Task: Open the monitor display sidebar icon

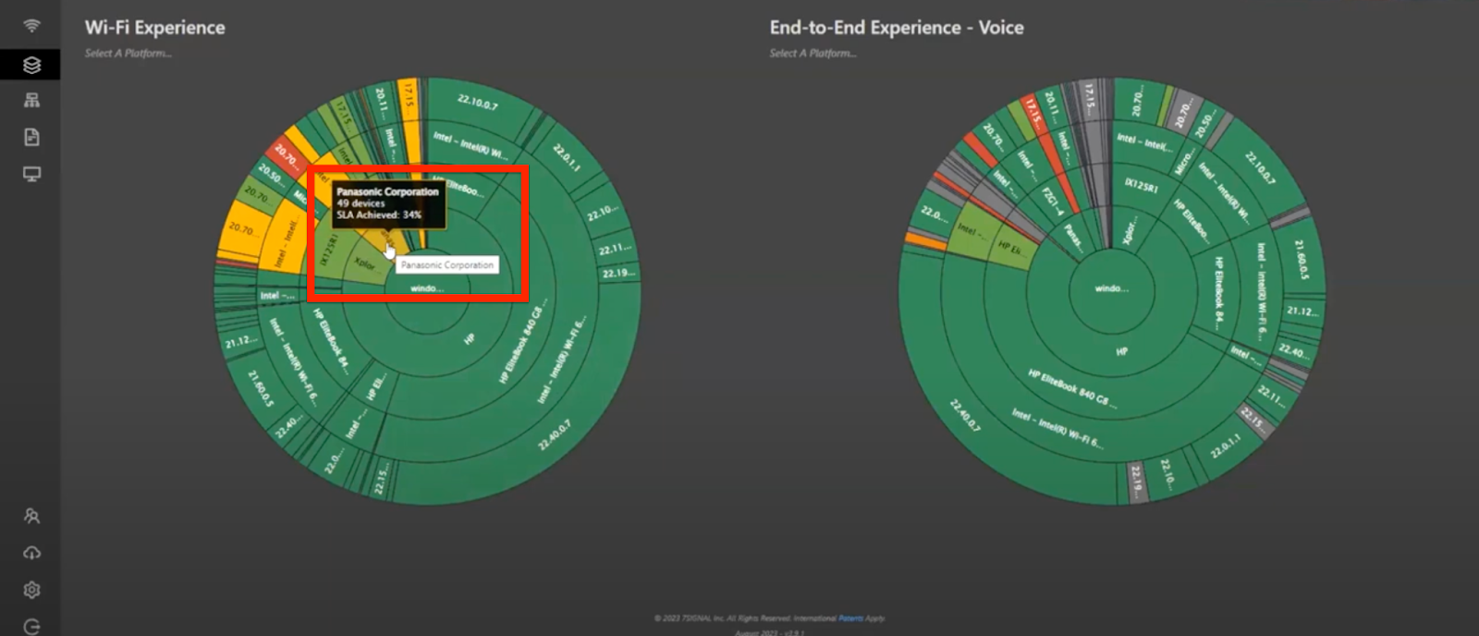Action: point(31,174)
